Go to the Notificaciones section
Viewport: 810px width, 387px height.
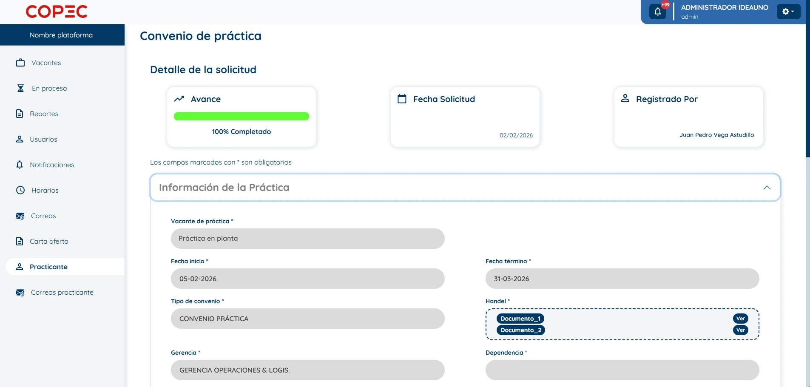pyautogui.click(x=51, y=165)
